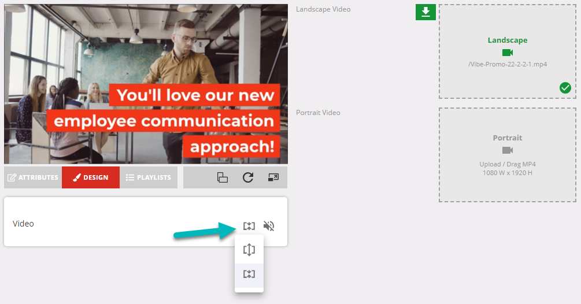Toggle the muted speaker icon for Video
Screen dimensions: 581x304
(268, 225)
